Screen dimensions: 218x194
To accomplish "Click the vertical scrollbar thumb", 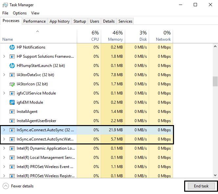I will pos(215,81).
